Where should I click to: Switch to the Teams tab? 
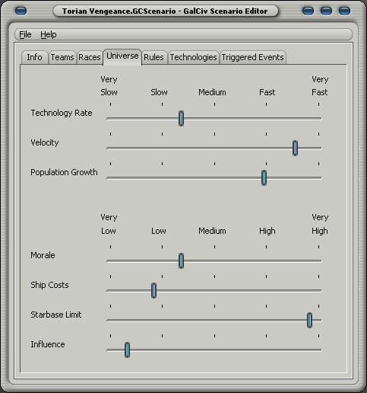[x=62, y=57]
